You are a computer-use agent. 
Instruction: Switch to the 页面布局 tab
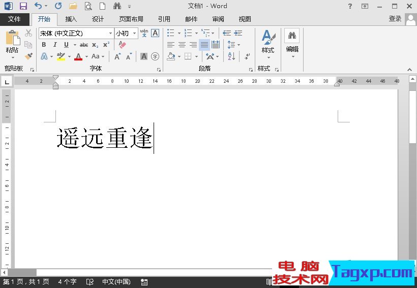(131, 19)
